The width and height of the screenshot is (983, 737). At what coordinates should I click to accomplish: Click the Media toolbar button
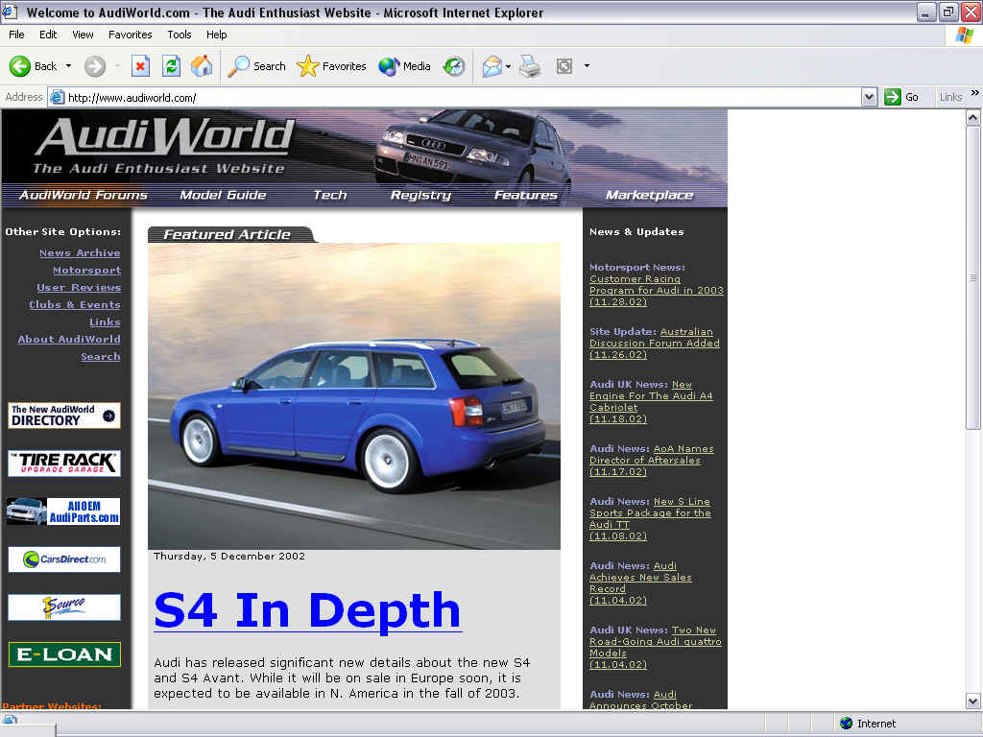pos(404,66)
